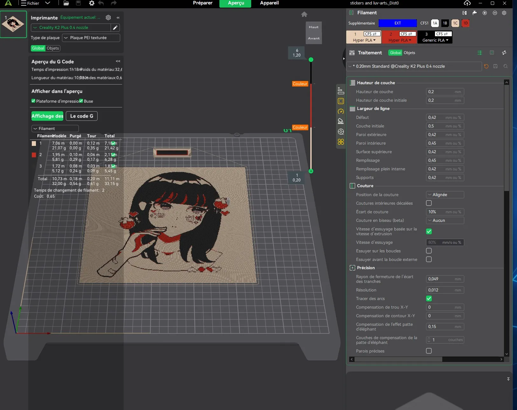Click the Avant view cube face
Image resolution: width=517 pixels, height=410 pixels.
pyautogui.click(x=314, y=38)
